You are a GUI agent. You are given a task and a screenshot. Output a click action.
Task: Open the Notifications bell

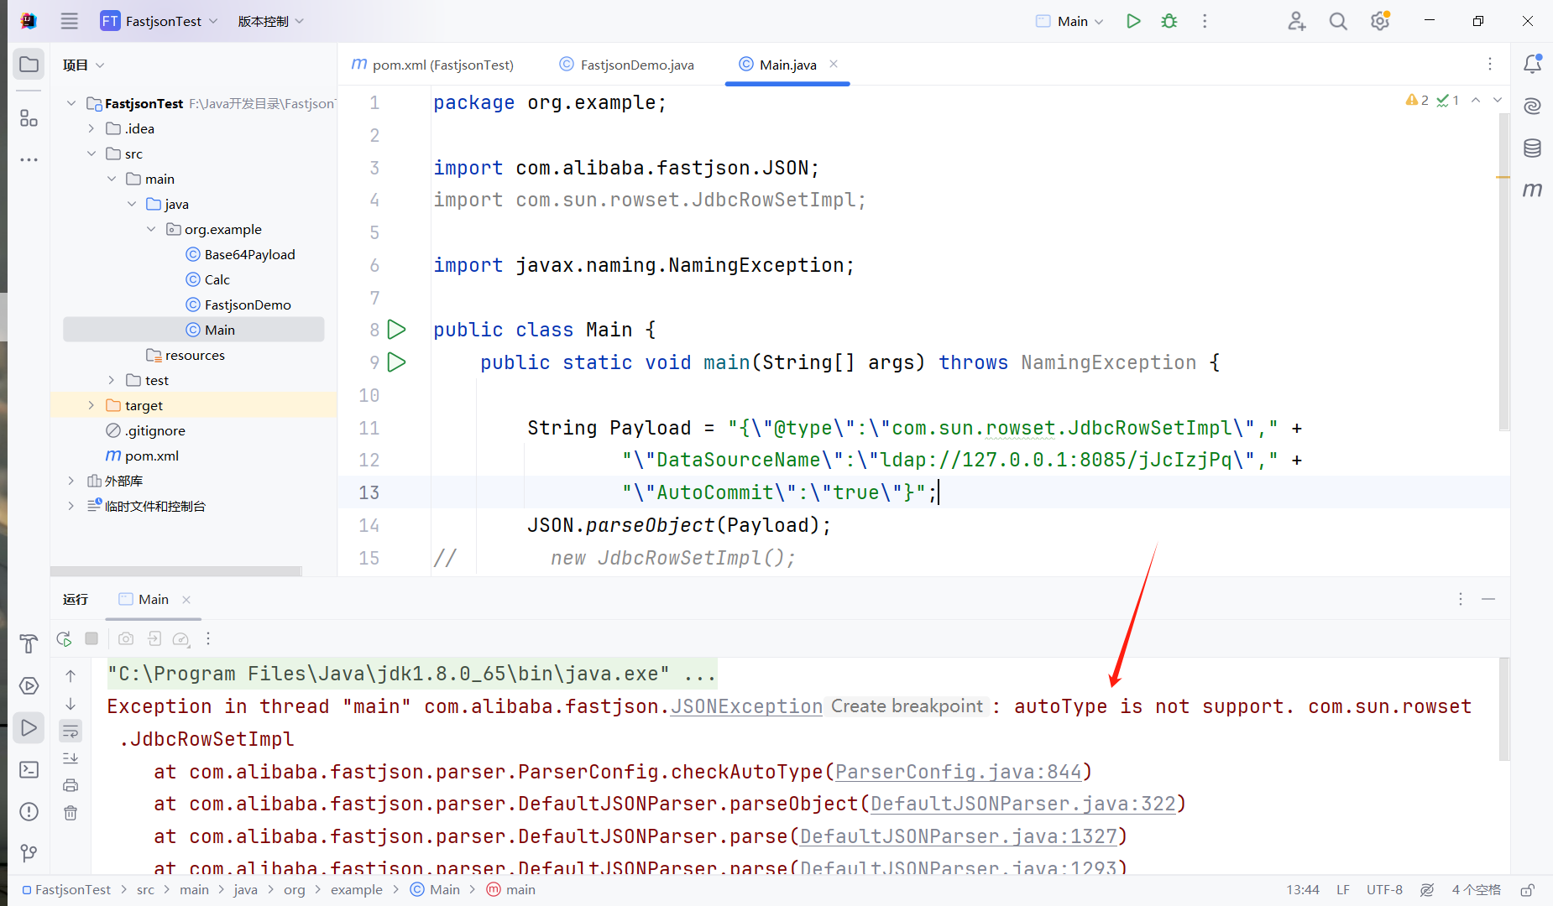(1532, 64)
